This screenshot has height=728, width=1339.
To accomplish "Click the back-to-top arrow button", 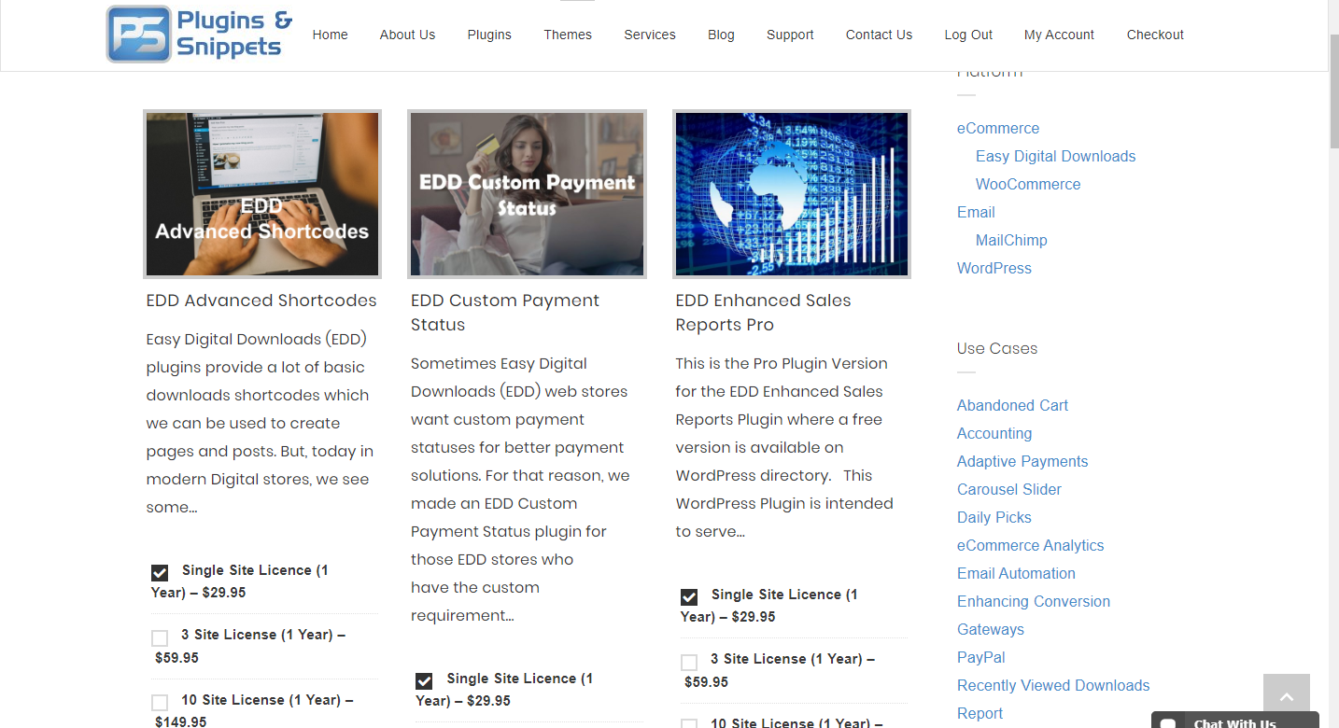I will (x=1287, y=697).
